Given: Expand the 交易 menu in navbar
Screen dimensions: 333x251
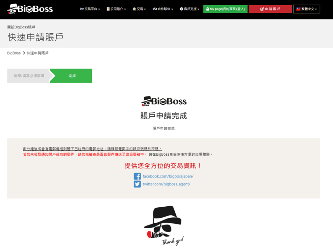Looking at the screenshot, I should point(139,9).
